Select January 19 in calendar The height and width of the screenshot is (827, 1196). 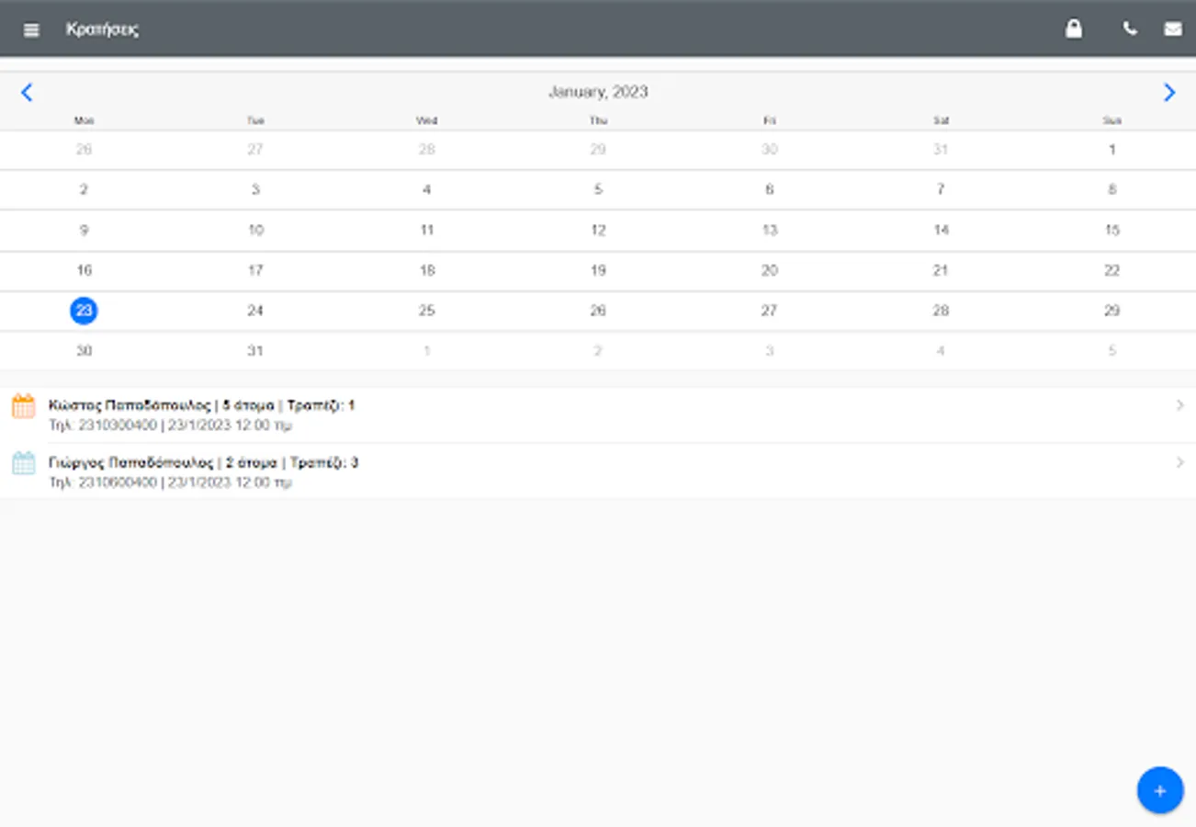[598, 271]
